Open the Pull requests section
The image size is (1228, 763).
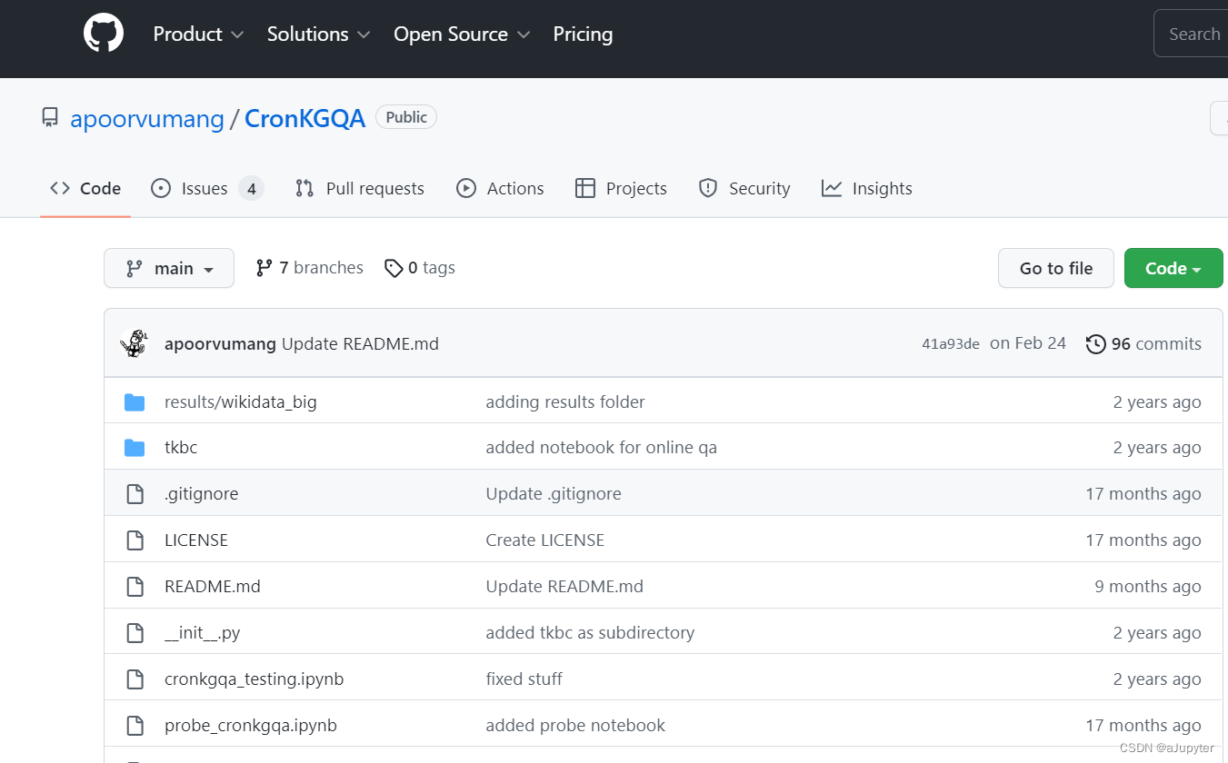click(374, 188)
